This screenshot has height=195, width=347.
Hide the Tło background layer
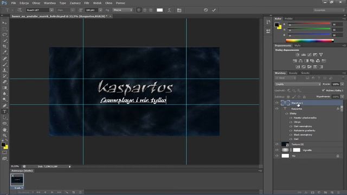[x=277, y=156]
